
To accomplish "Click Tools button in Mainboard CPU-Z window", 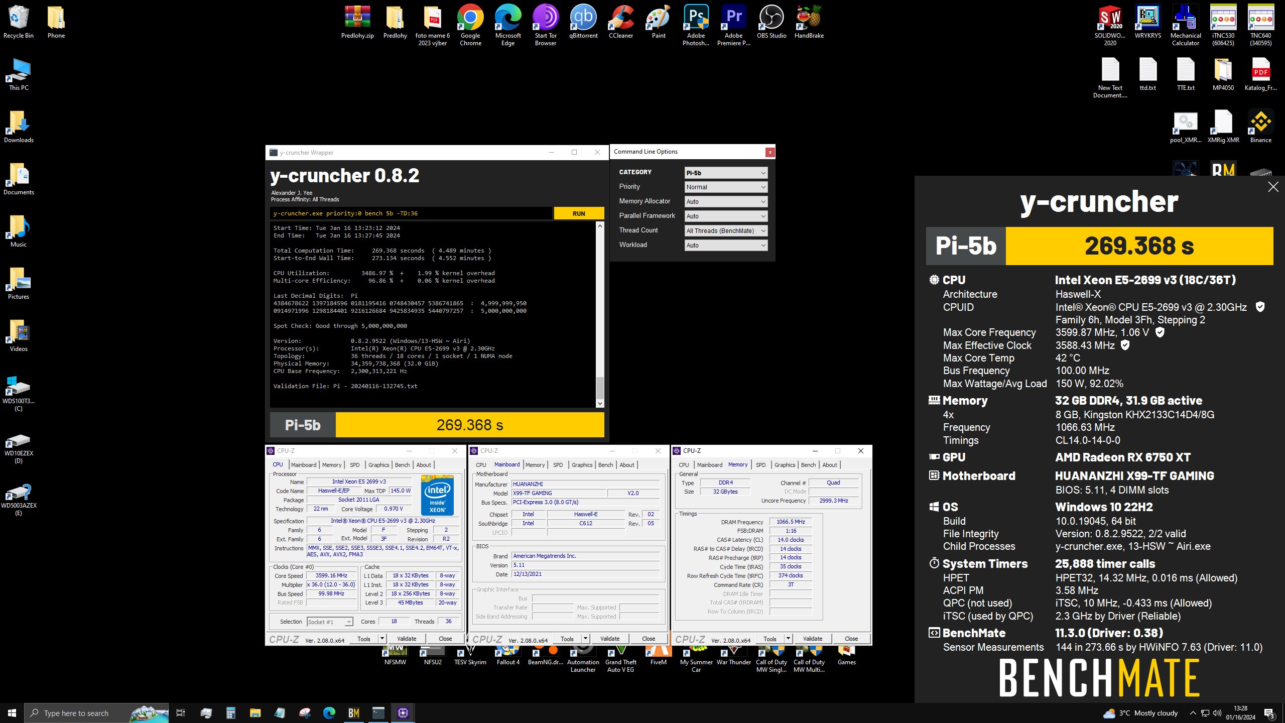I will tap(567, 639).
